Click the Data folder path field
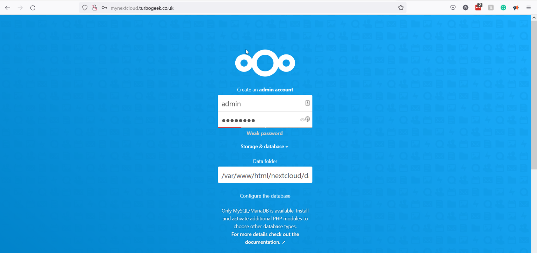This screenshot has height=253, width=537. click(265, 175)
